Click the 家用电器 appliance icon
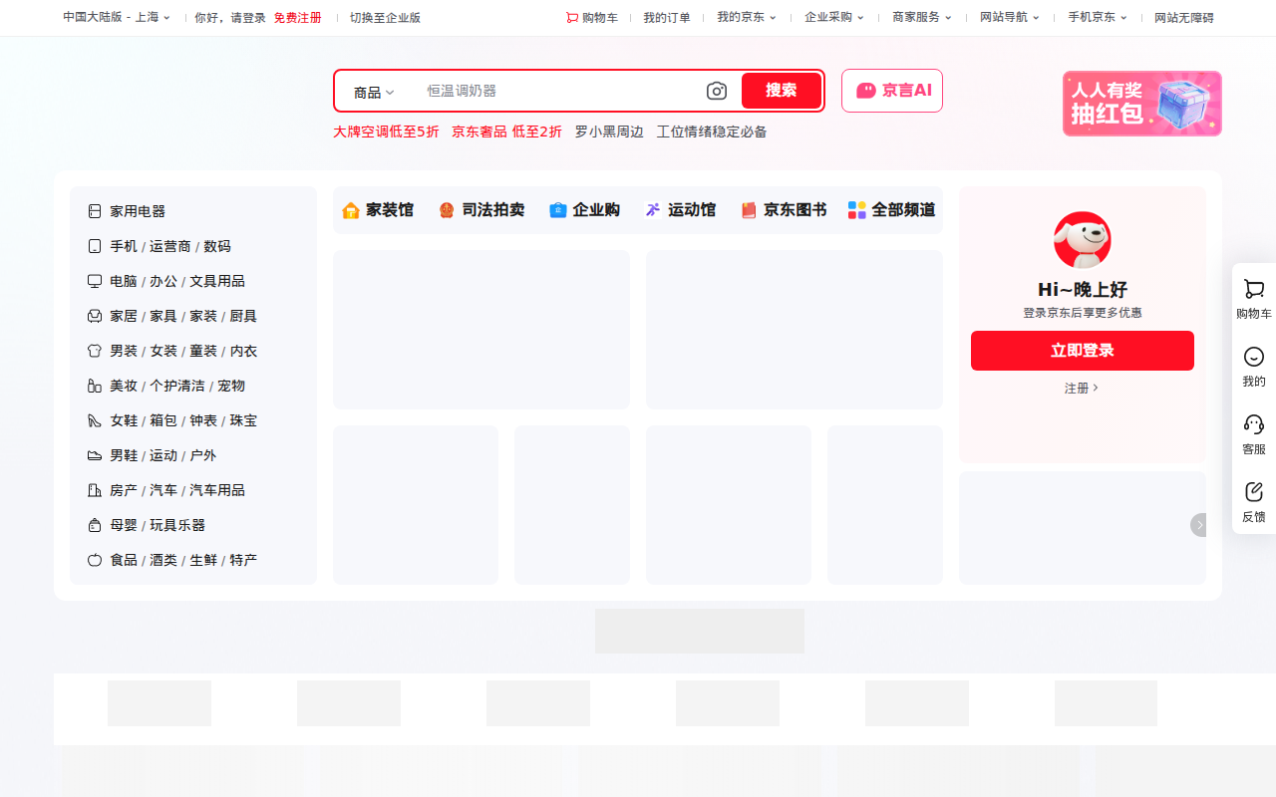 pyautogui.click(x=95, y=211)
